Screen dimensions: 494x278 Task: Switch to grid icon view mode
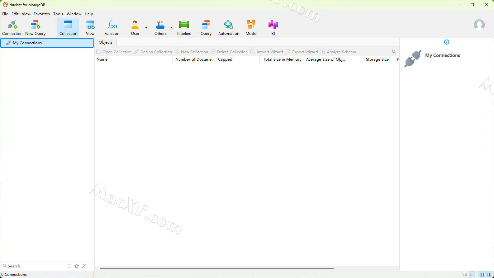pyautogui.click(x=465, y=275)
